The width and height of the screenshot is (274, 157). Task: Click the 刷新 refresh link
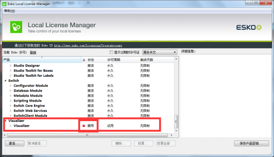pos(33,52)
